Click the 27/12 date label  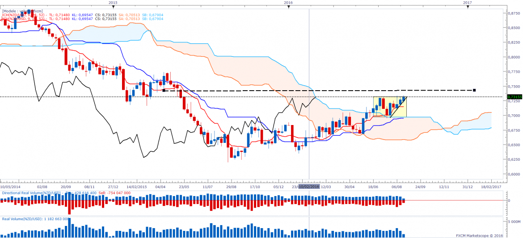(x=114, y=187)
